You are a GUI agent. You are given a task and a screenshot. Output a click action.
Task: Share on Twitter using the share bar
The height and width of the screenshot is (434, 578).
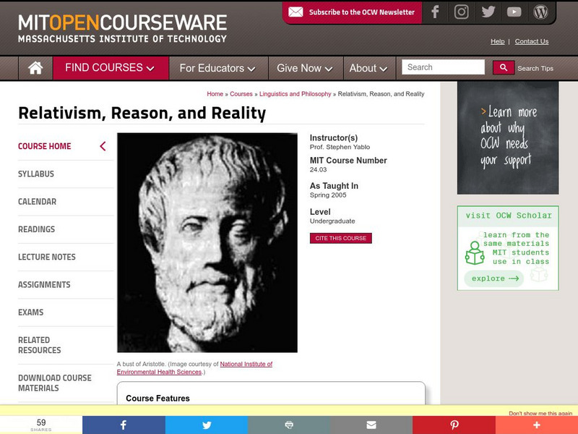(207, 425)
